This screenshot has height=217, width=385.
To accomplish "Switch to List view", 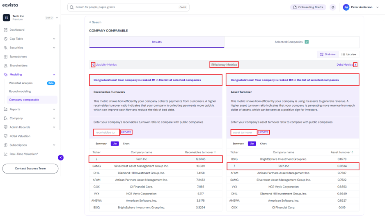I will (x=349, y=54).
